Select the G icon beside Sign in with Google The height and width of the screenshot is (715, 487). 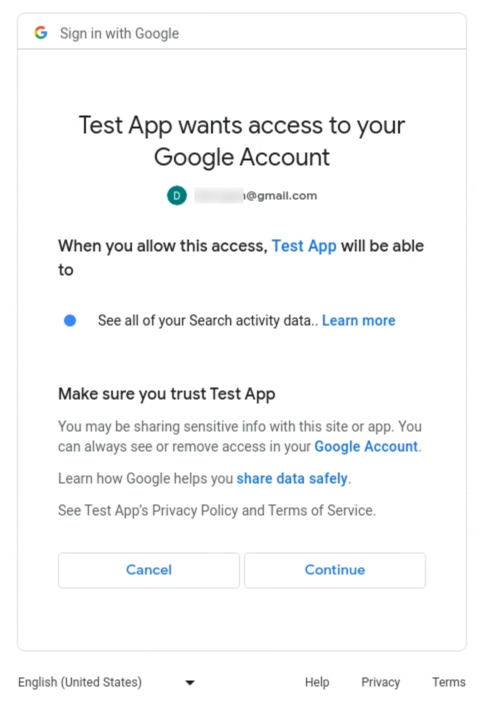pyautogui.click(x=42, y=32)
